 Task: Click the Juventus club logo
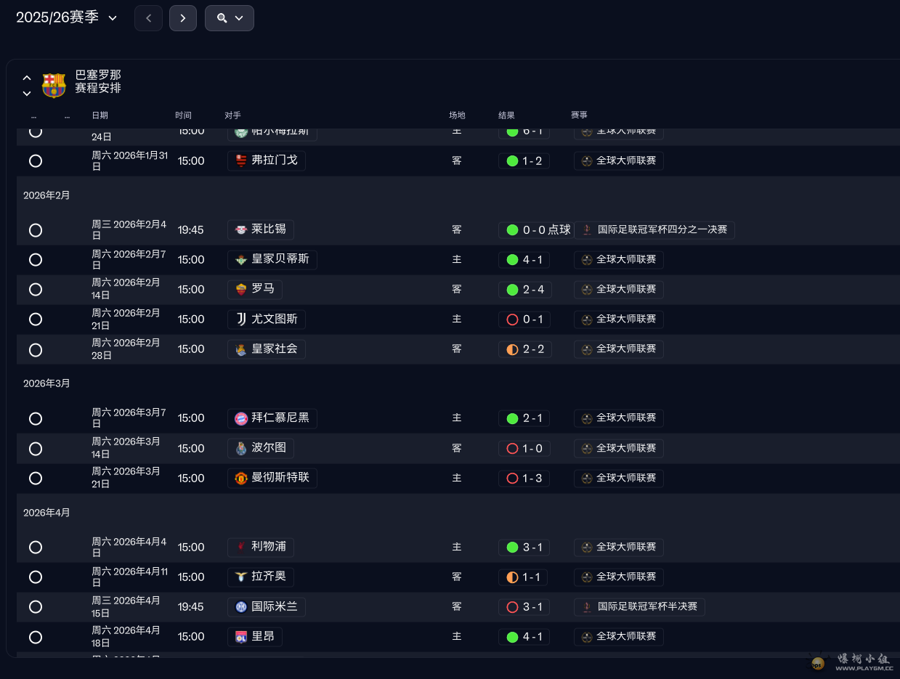240,320
